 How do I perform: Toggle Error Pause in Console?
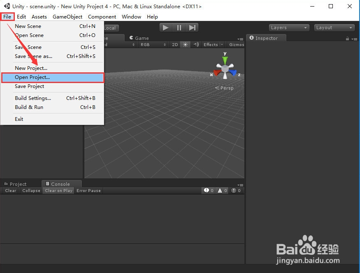pos(88,190)
